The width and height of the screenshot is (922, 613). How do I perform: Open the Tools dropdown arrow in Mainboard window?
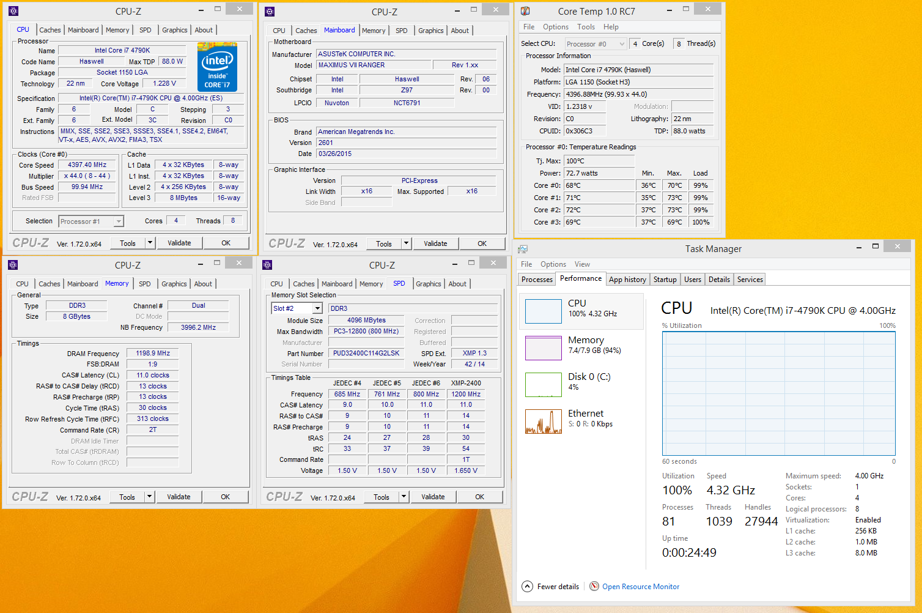click(x=406, y=243)
